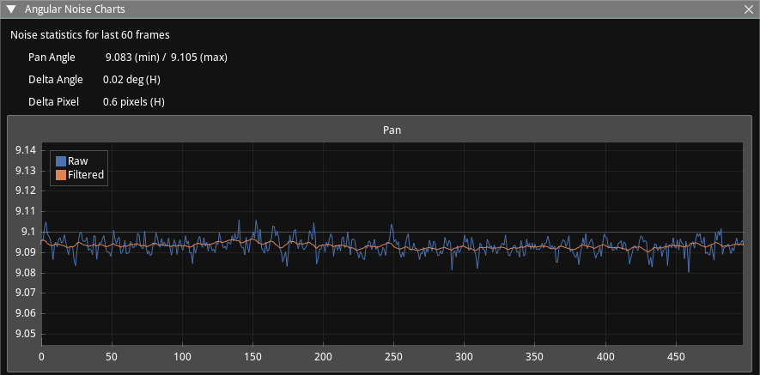The image size is (760, 375).
Task: Click the 9.14 y-axis tick label
Action: [x=26, y=150]
